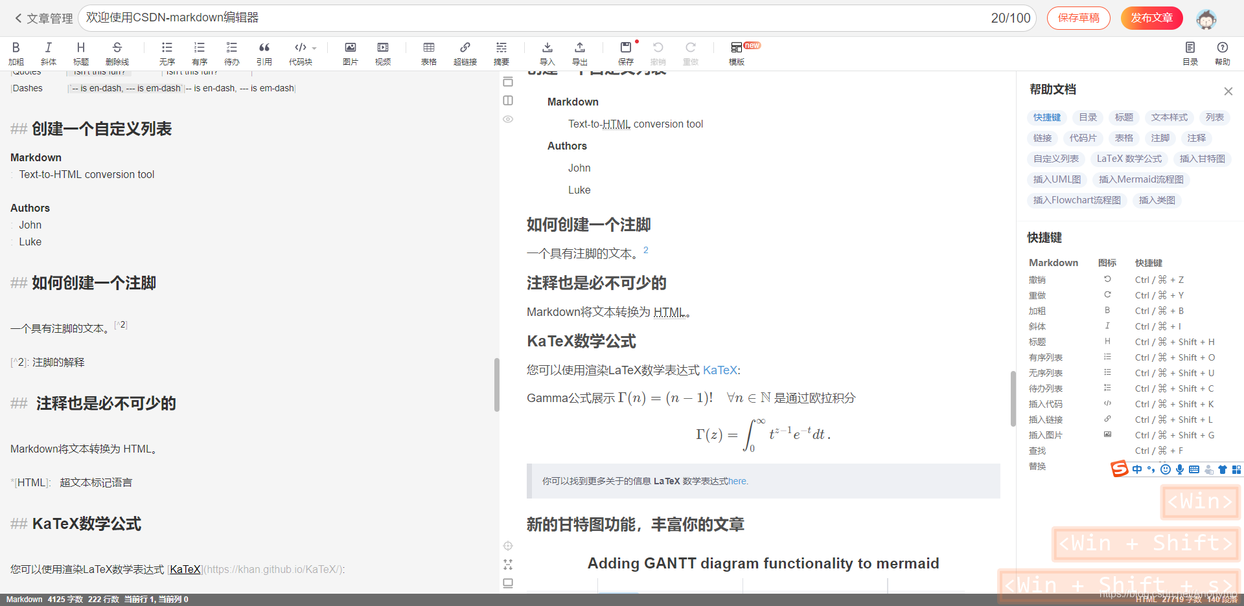Select the 目录 help tag
This screenshot has height=606, width=1244.
click(1088, 117)
